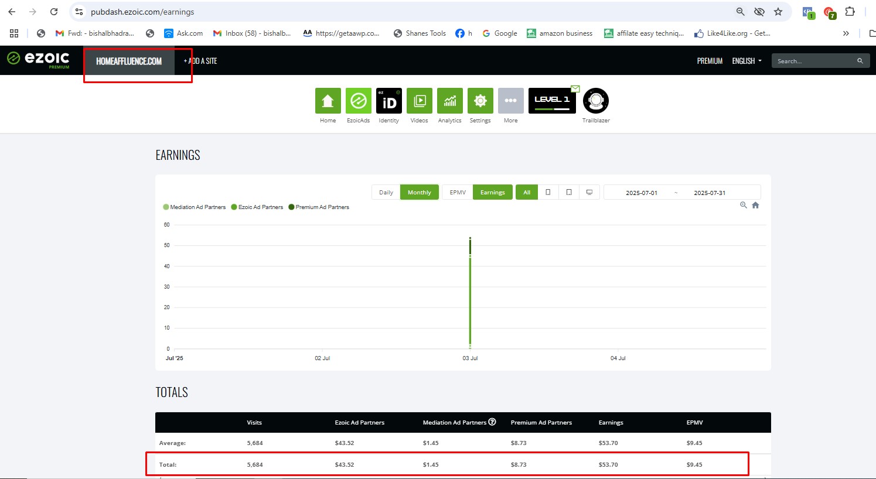Click the 03 Jul earnings bar
876x479 pixels.
(x=470, y=293)
